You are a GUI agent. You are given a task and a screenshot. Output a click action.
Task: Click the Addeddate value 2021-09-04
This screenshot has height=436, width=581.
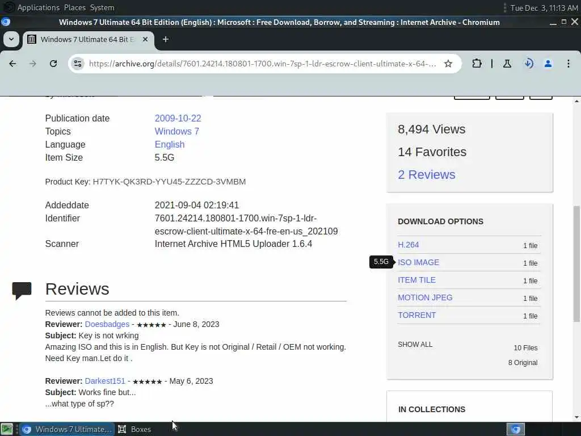197,205
